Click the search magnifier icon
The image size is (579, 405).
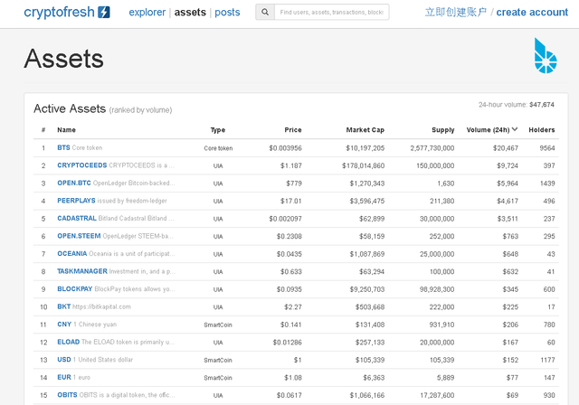point(265,12)
